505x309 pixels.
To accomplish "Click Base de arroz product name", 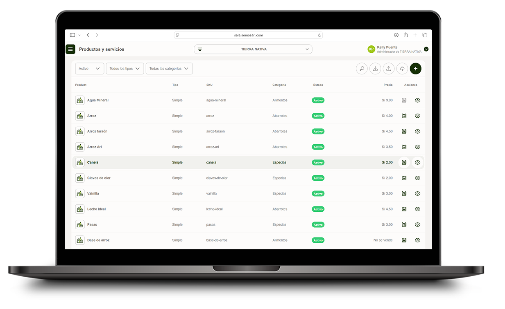I will 98,240.
